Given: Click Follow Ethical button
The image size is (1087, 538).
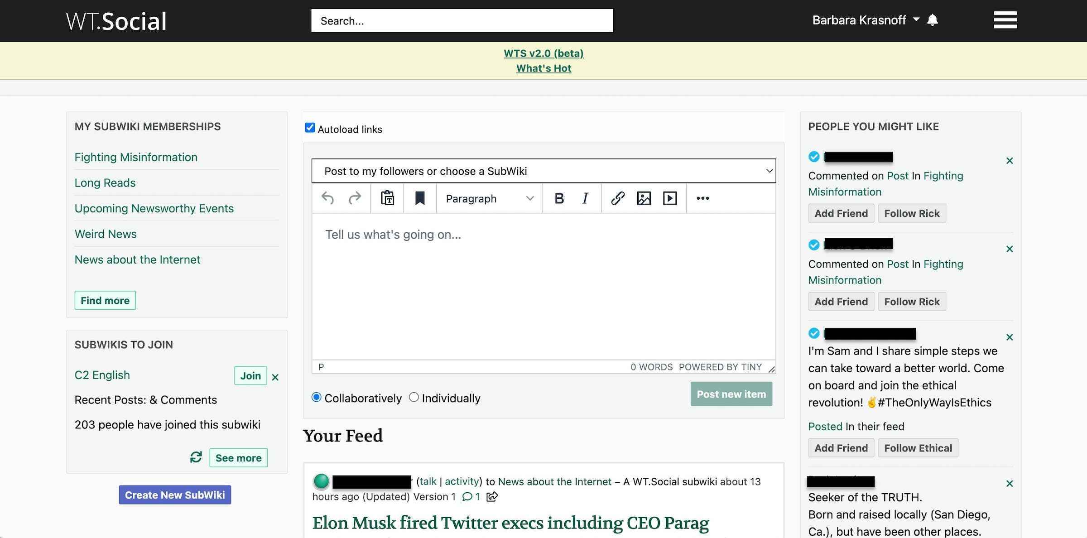Looking at the screenshot, I should (918, 448).
